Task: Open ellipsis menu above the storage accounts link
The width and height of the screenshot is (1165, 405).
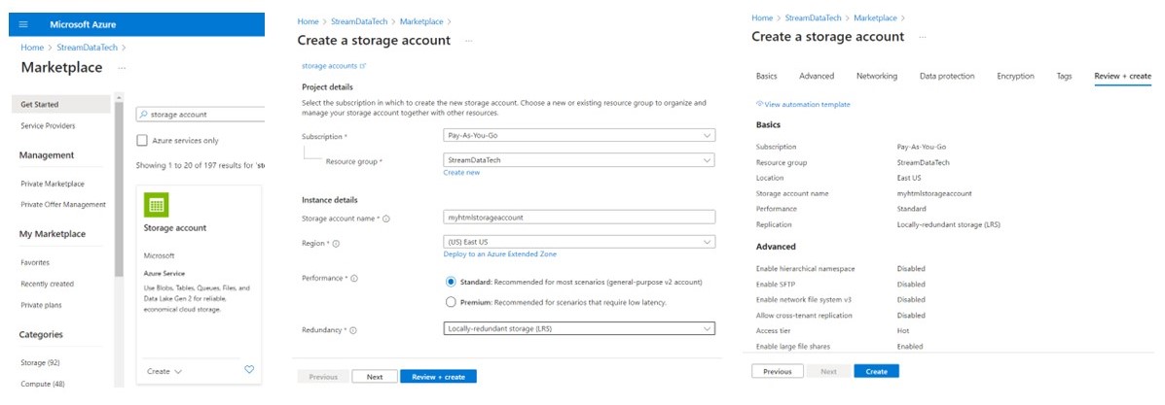Action: [x=468, y=42]
